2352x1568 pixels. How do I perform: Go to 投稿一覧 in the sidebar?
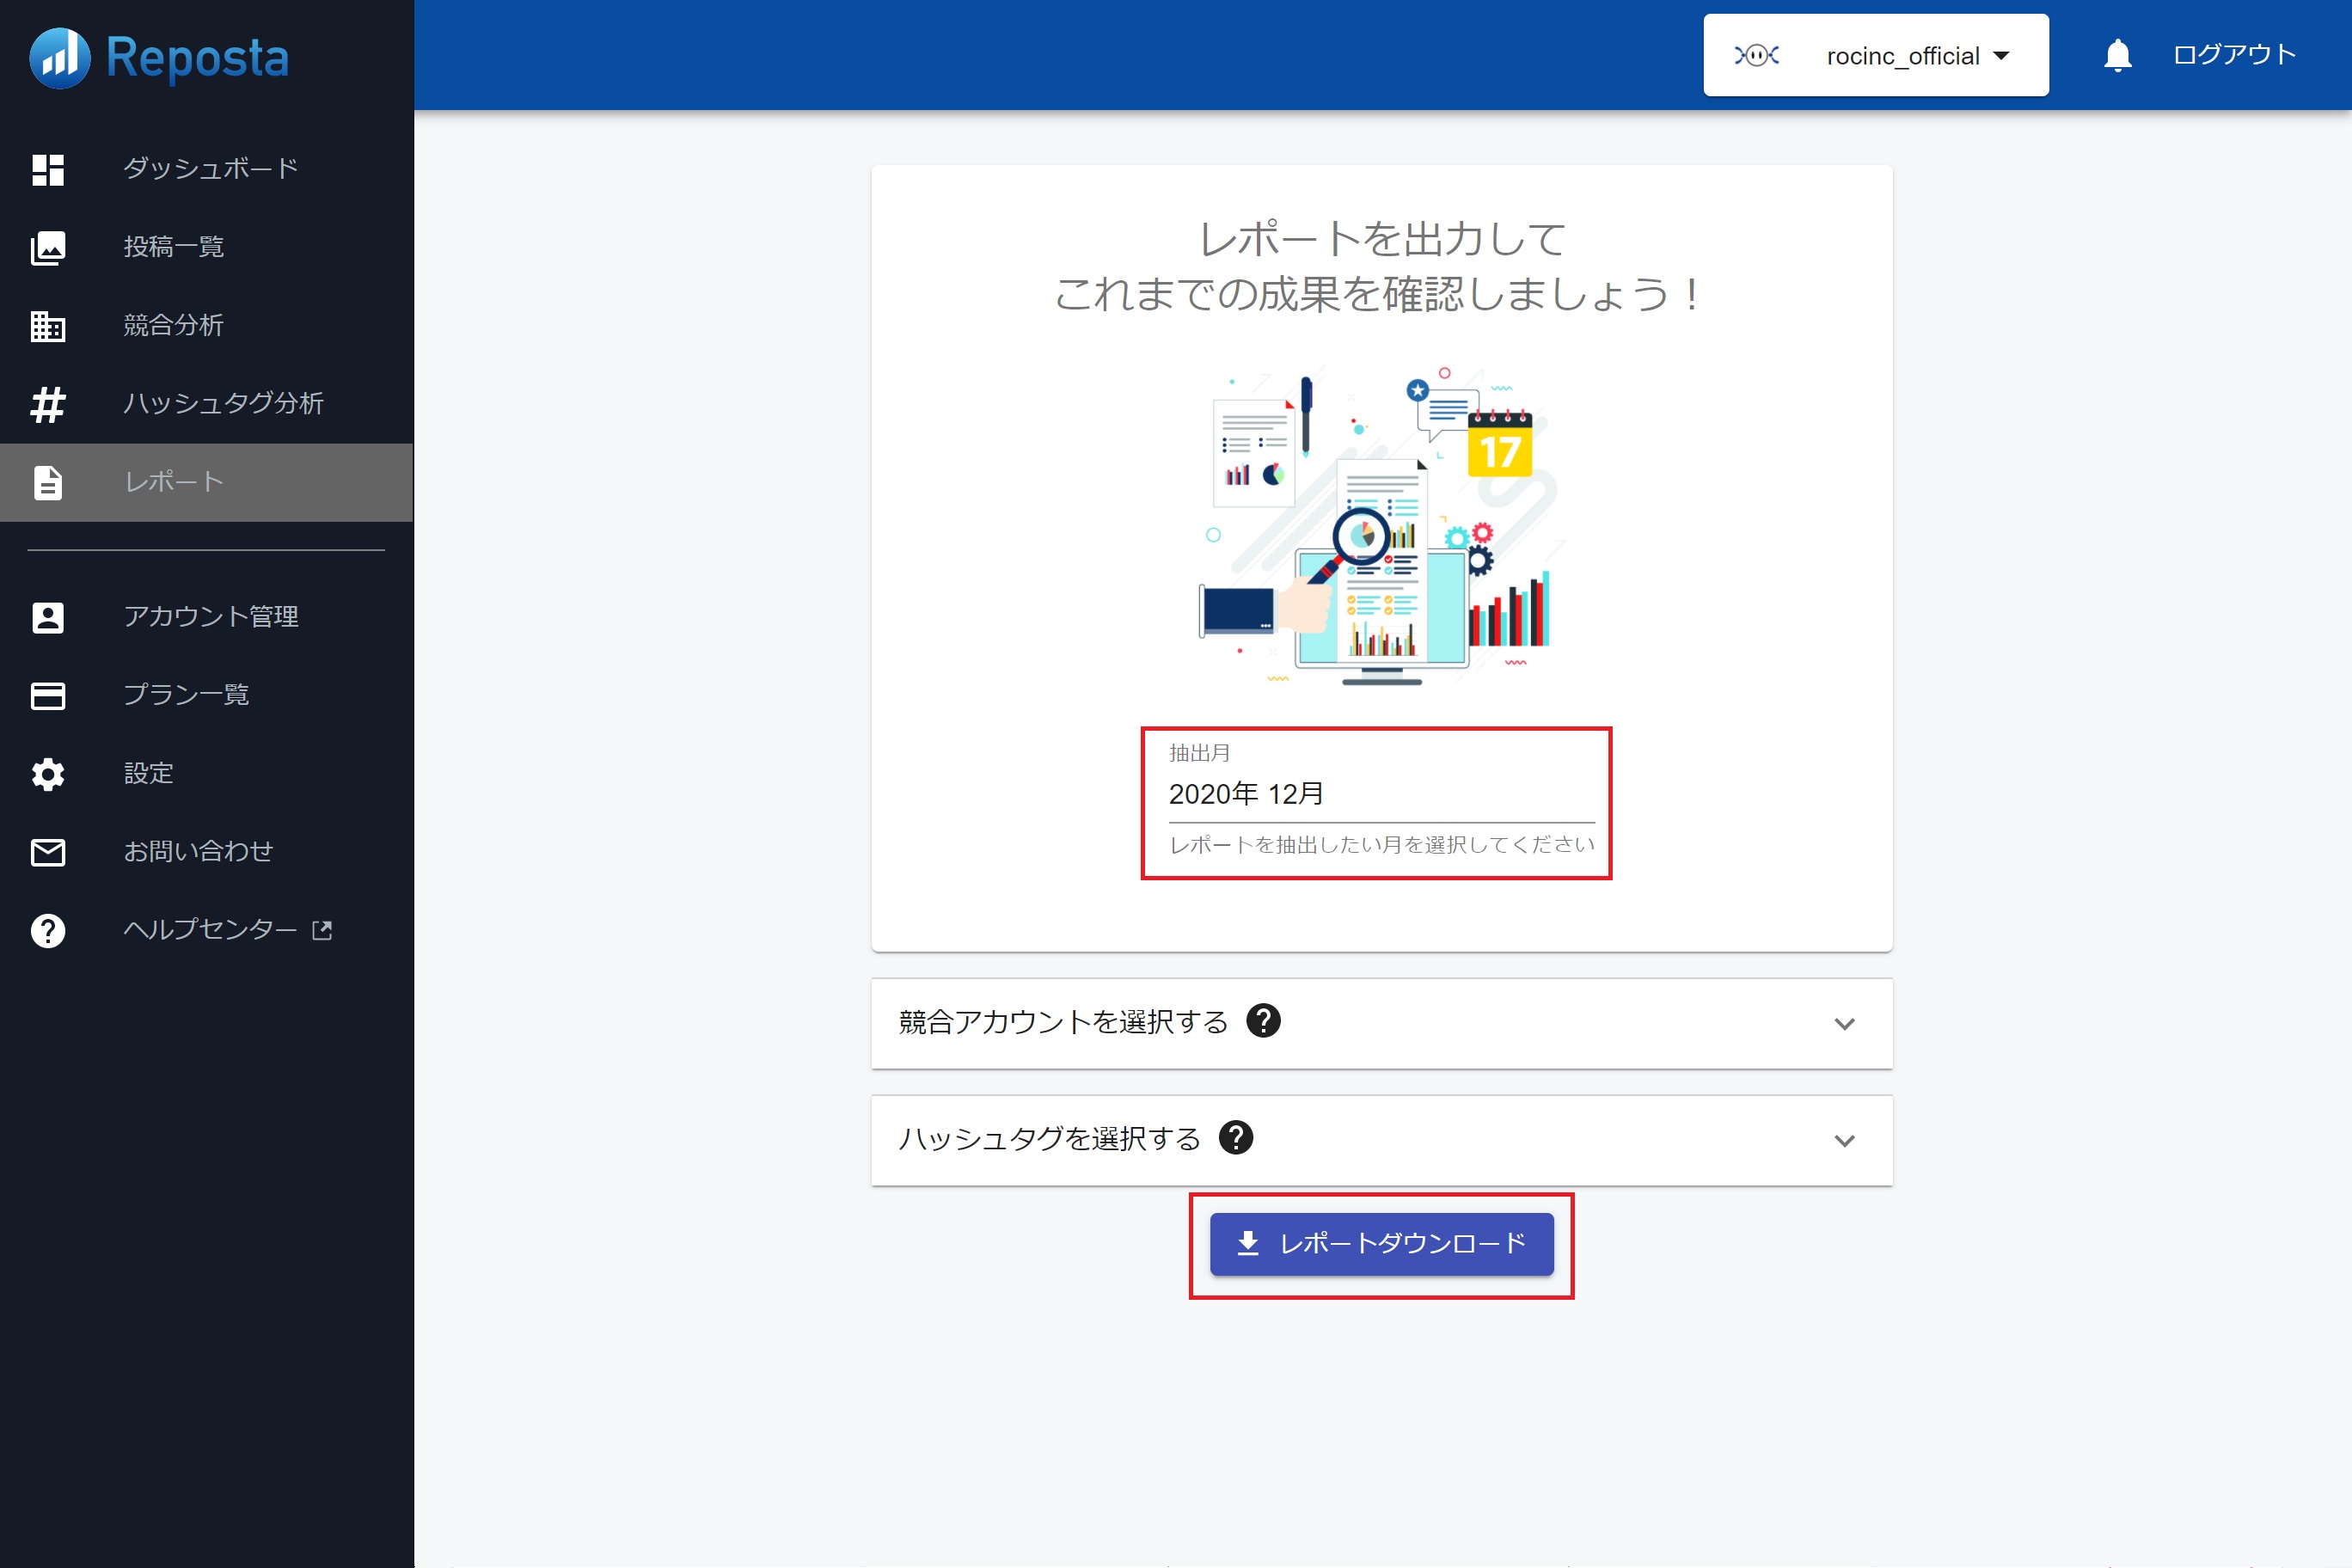pos(206,247)
